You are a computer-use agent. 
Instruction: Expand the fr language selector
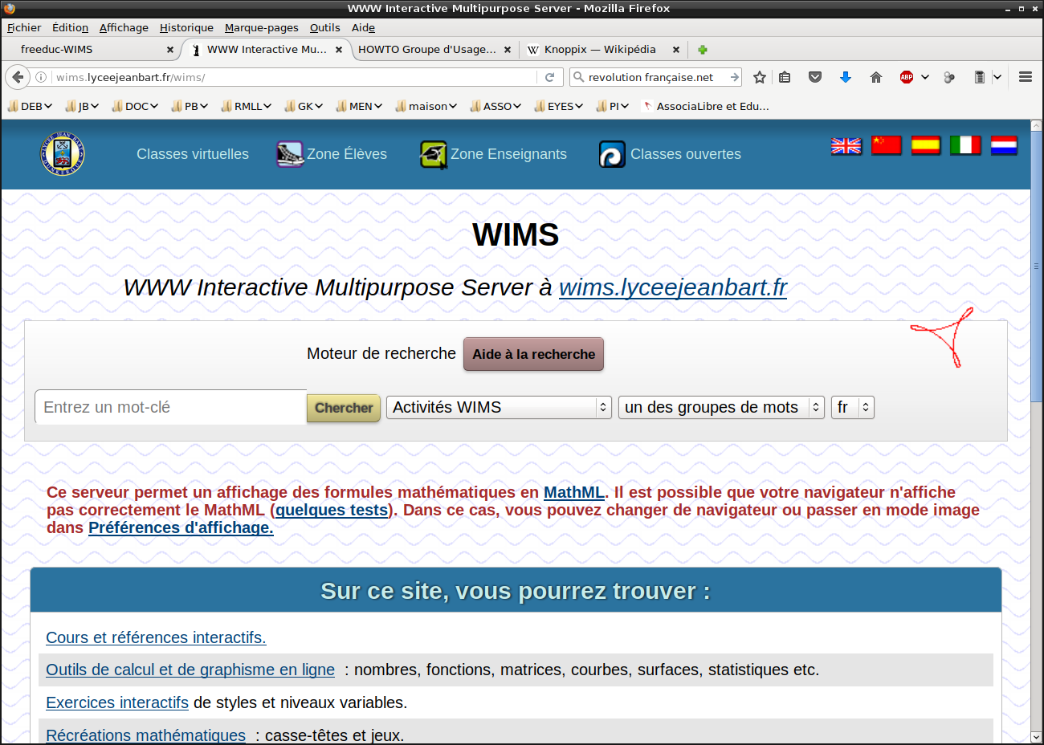852,408
